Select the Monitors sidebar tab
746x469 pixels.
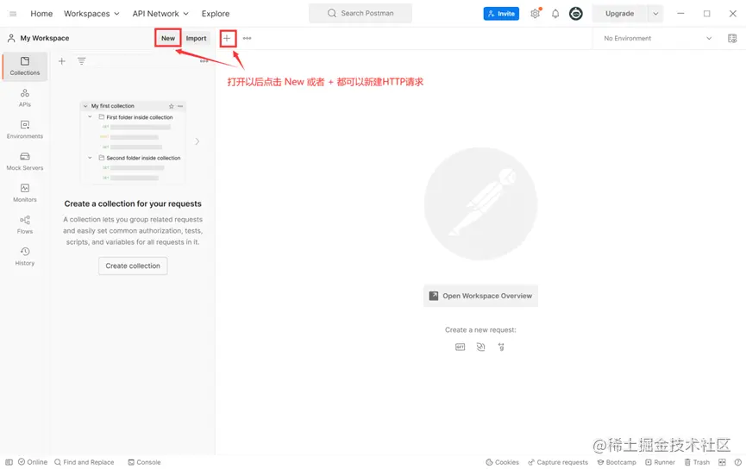coord(25,193)
